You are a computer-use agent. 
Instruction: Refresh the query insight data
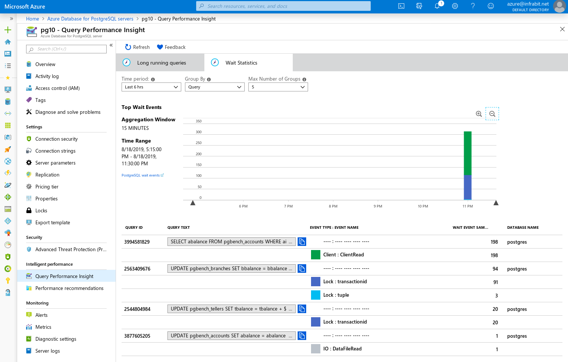(x=137, y=47)
